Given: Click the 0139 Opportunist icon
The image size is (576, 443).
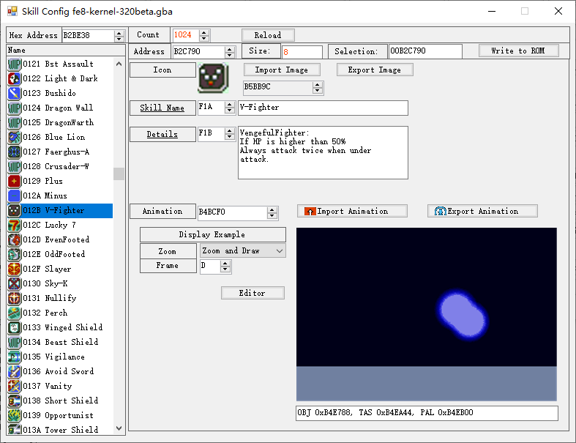Looking at the screenshot, I should click(15, 415).
